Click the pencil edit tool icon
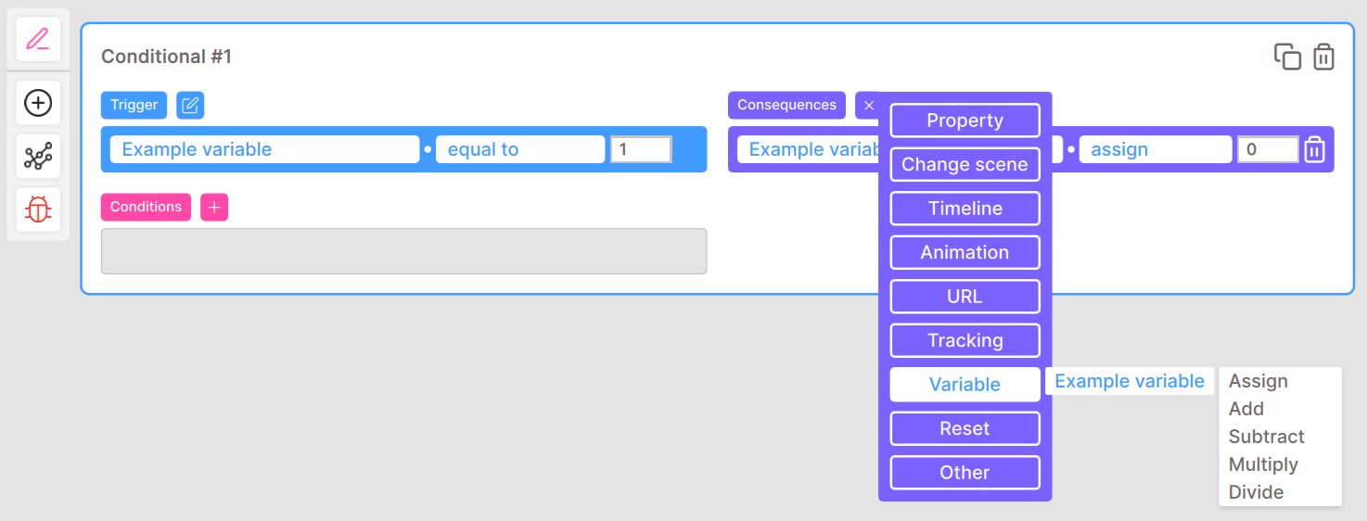Screen dimensions: 1367x521 pos(38,40)
